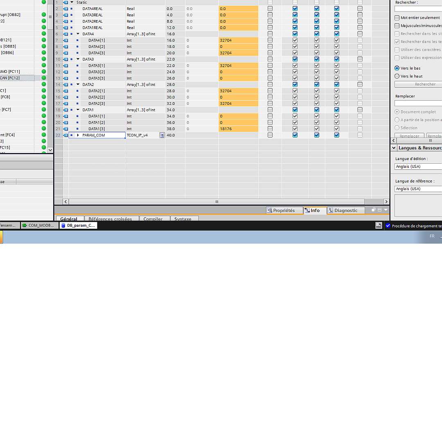Expand the PARAM_COM structure
Screen dimensions: 442x442
click(x=78, y=135)
